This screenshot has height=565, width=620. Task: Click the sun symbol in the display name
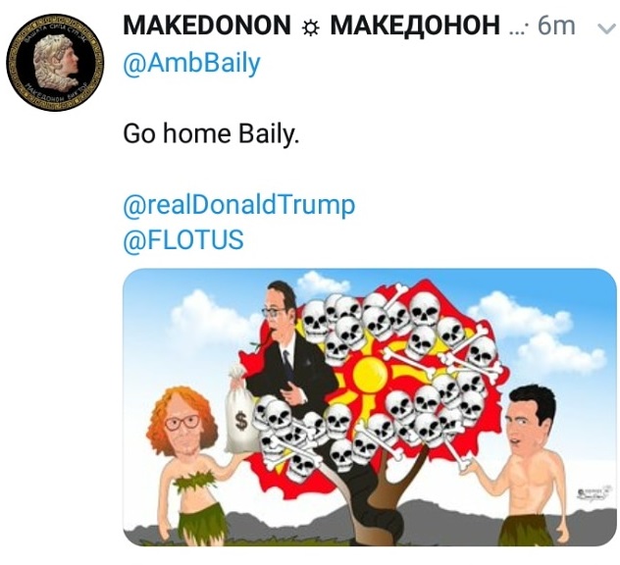coord(310,28)
